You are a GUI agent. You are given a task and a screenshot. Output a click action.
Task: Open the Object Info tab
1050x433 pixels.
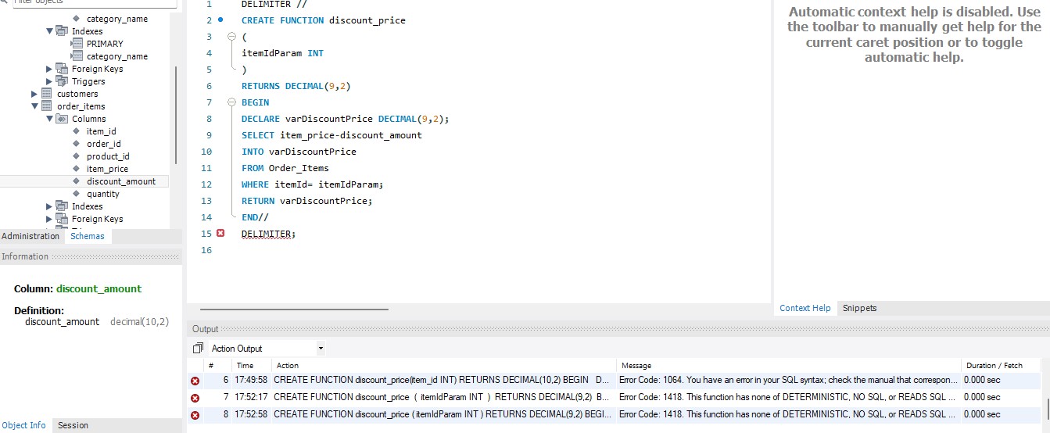(24, 425)
